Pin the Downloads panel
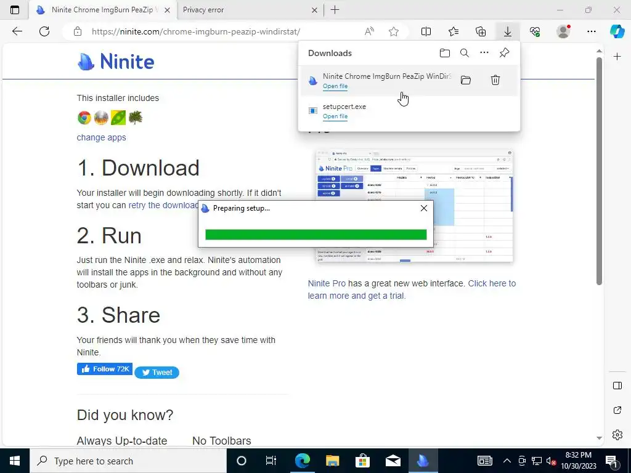 [504, 53]
